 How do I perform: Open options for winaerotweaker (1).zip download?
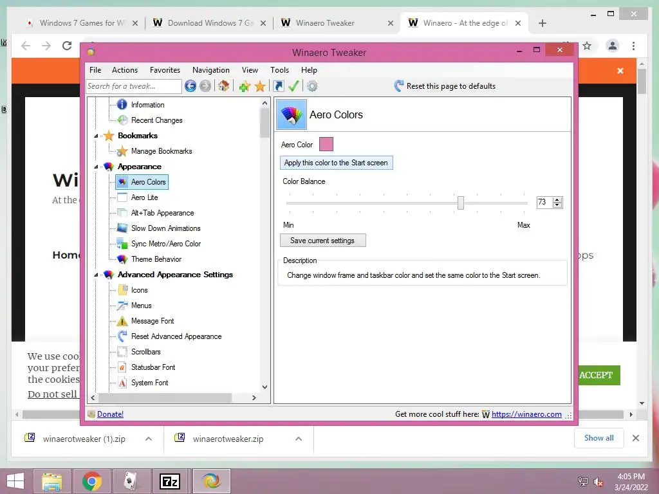tap(149, 439)
